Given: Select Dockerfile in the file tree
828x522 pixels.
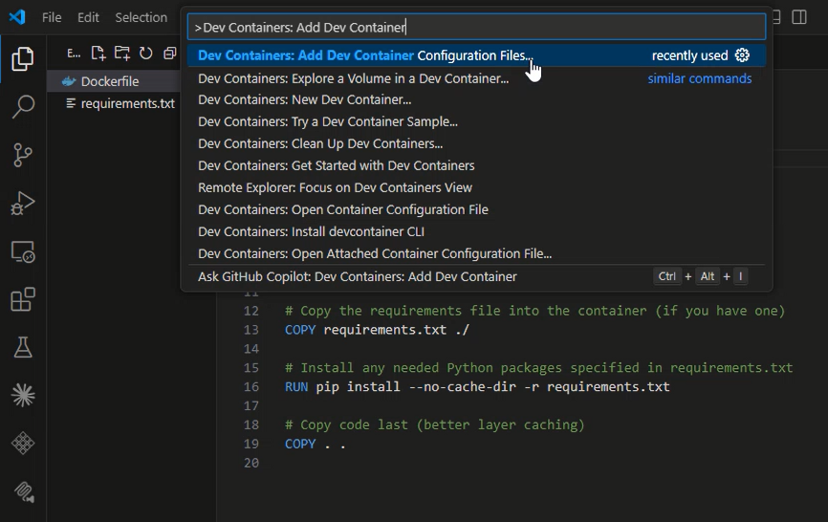Looking at the screenshot, I should [x=114, y=81].
